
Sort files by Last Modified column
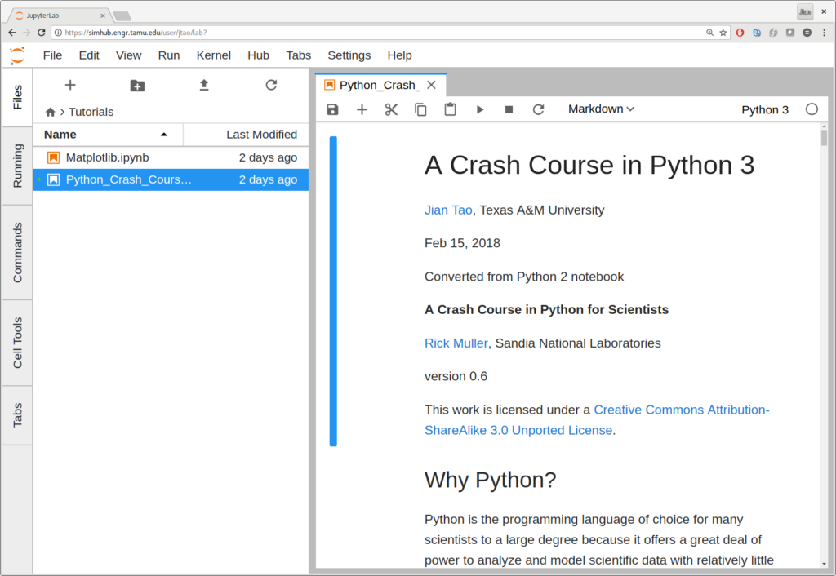click(261, 135)
